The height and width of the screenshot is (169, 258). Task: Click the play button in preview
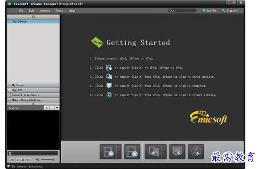pos(18,160)
